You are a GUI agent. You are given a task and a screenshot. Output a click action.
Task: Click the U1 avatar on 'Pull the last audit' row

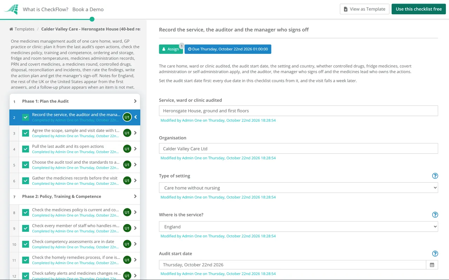(127, 149)
